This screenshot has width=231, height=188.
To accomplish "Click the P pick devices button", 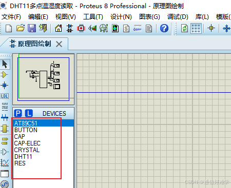I will (x=18, y=113).
